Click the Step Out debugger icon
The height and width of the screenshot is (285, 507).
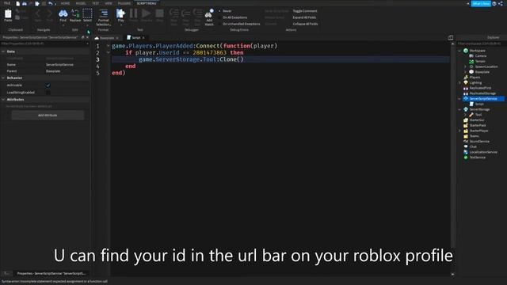pos(197,13)
